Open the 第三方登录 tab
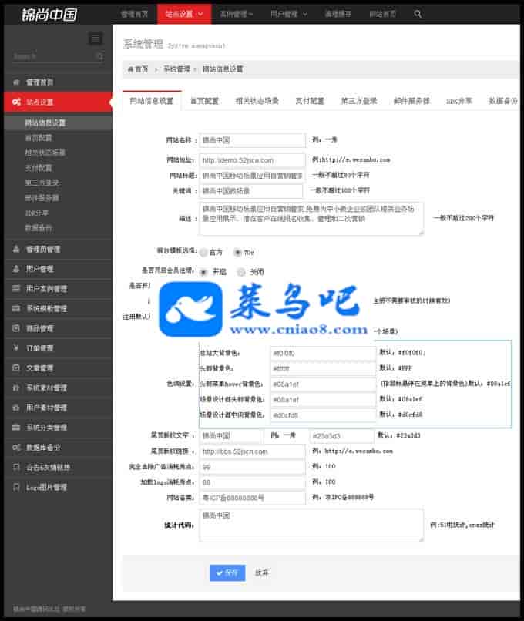 pyautogui.click(x=359, y=101)
